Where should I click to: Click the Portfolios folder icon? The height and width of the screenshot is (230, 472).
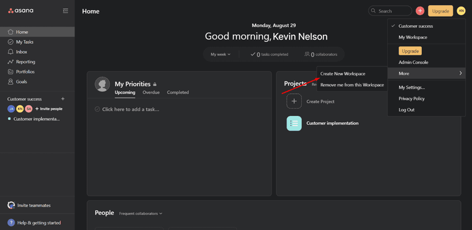point(11,72)
